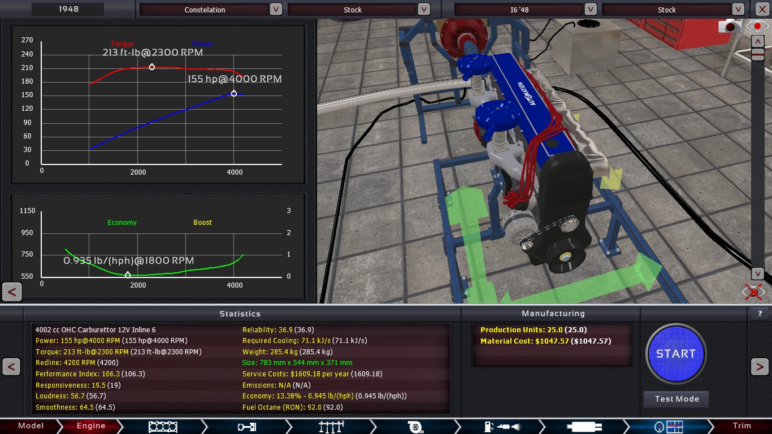Click the 4002 cc OHC engine description
Image resolution: width=772 pixels, height=434 pixels.
[x=96, y=330]
